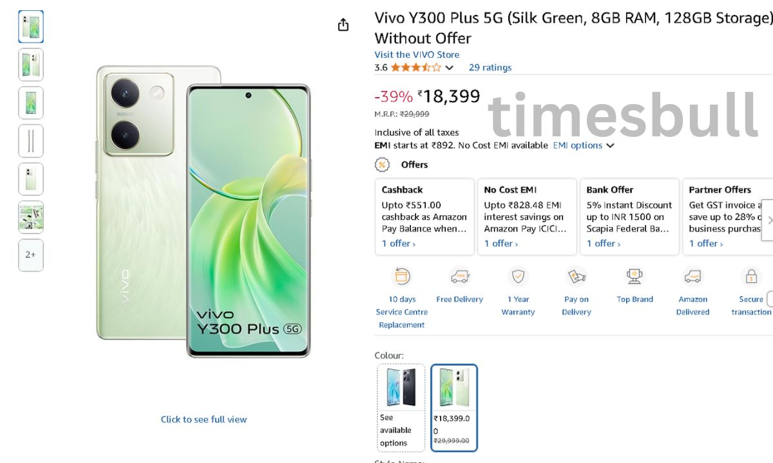Click the Free Delivery truck icon
773x463 pixels.
[x=459, y=277]
